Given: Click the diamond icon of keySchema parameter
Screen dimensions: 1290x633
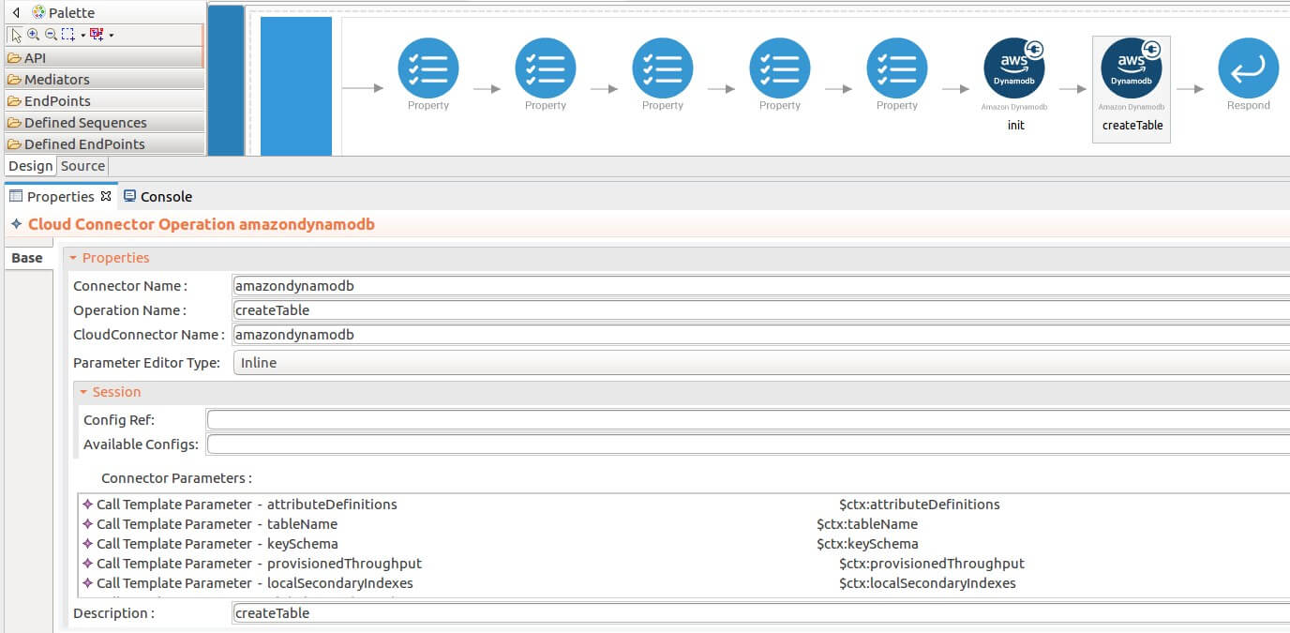Looking at the screenshot, I should tap(88, 544).
